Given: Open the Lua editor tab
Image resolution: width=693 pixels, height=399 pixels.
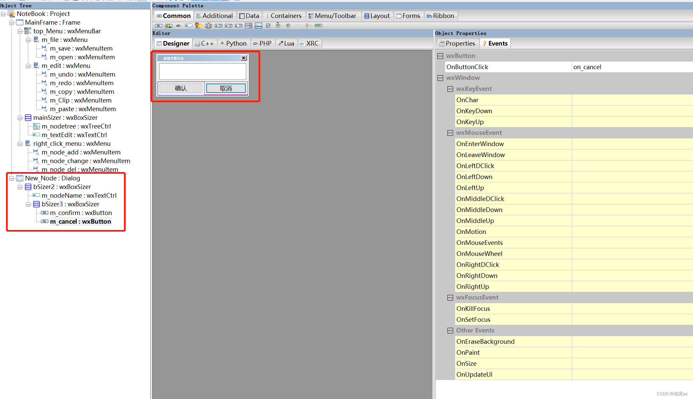Looking at the screenshot, I should 287,43.
